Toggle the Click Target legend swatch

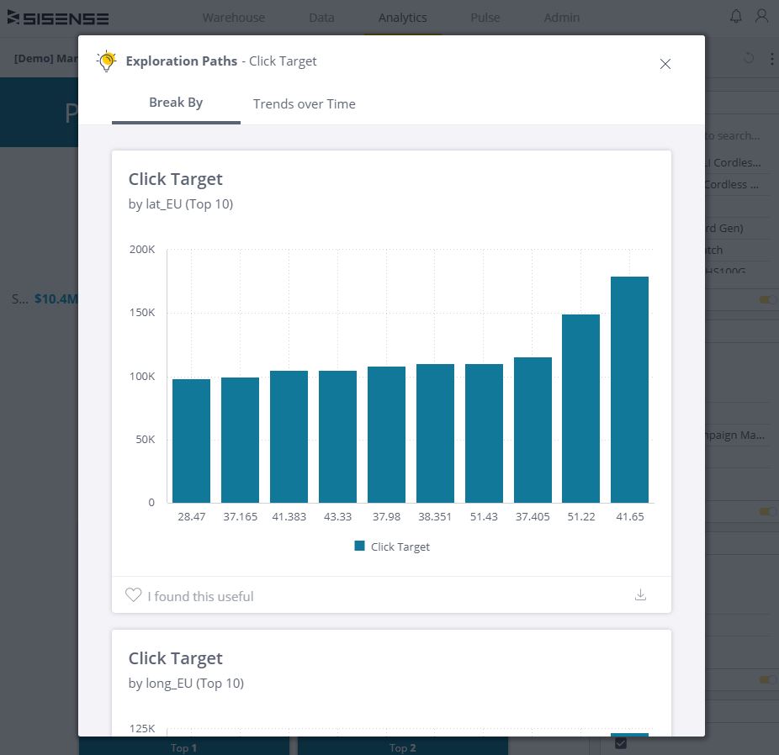[x=359, y=546]
